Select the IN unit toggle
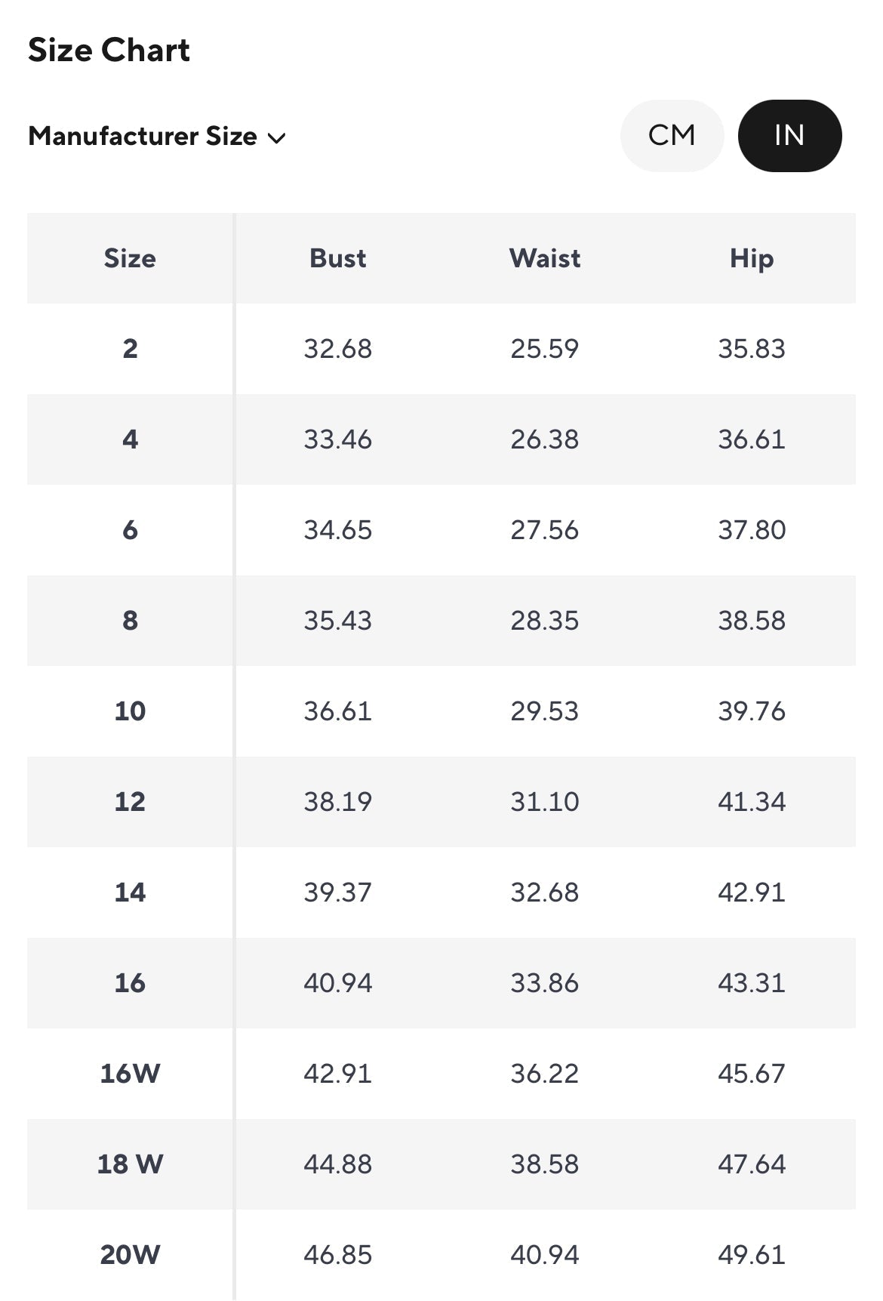 (789, 136)
